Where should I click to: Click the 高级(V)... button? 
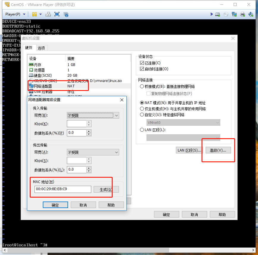tap(218, 150)
